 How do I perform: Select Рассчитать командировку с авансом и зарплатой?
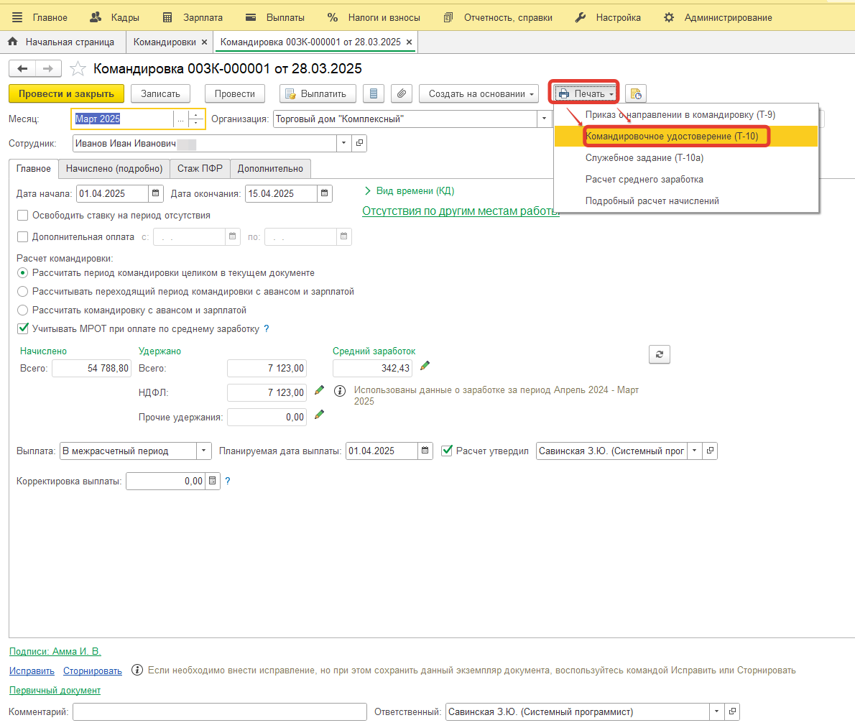tap(22, 310)
